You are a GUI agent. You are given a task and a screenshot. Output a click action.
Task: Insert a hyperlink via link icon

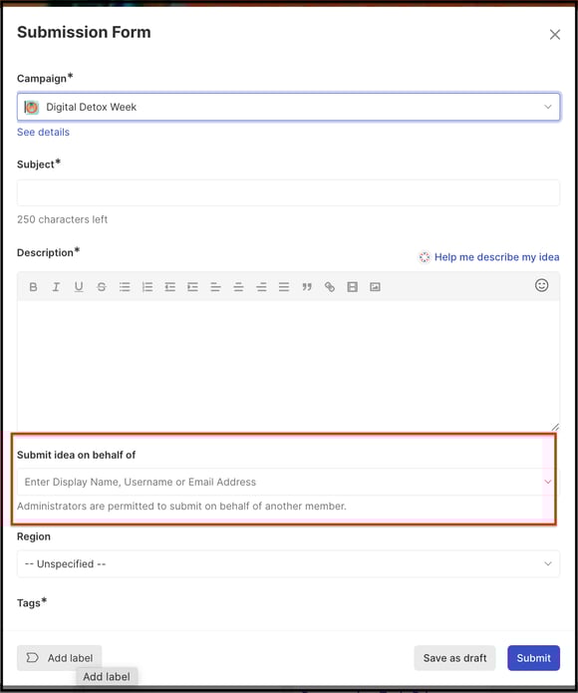pos(330,287)
